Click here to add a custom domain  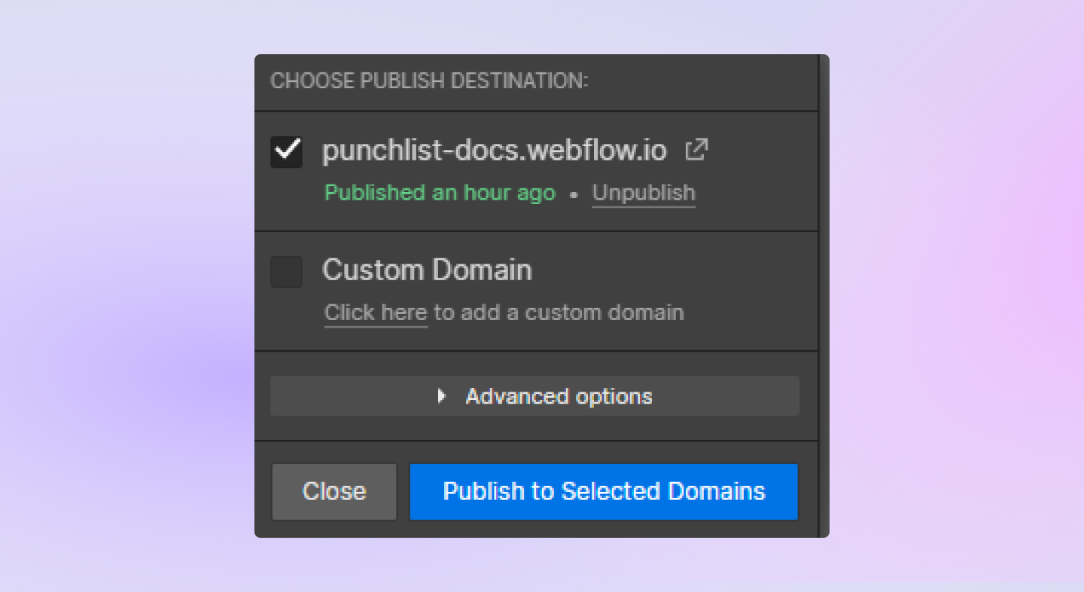376,312
